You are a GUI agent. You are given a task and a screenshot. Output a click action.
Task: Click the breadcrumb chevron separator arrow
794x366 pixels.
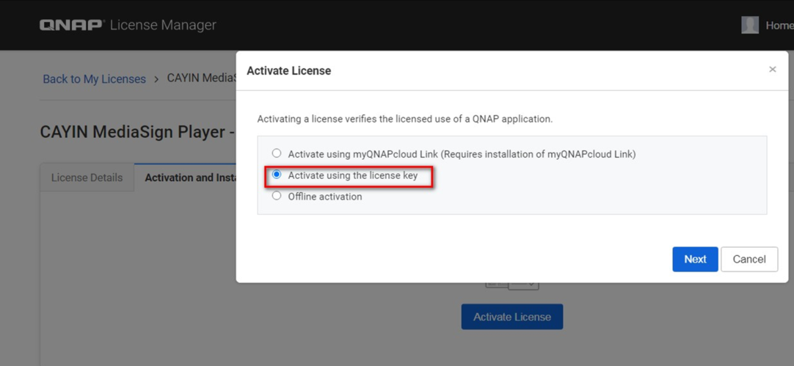click(156, 79)
